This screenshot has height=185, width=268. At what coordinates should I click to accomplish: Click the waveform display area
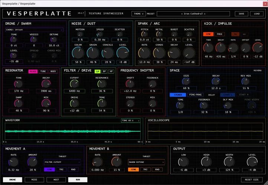click(x=73, y=131)
